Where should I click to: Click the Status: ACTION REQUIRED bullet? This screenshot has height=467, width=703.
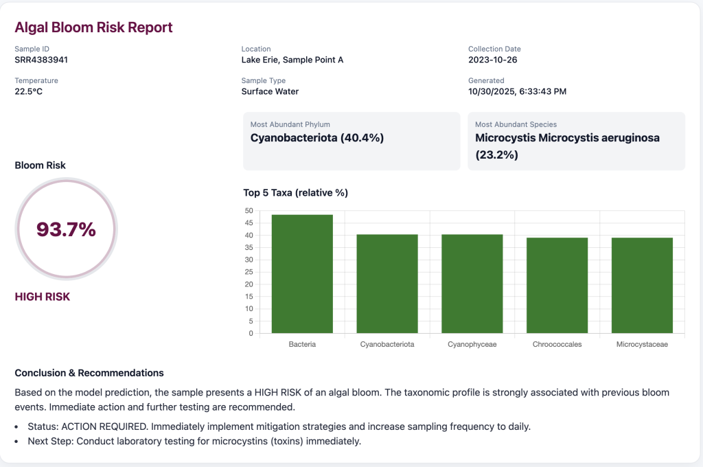[x=279, y=426]
